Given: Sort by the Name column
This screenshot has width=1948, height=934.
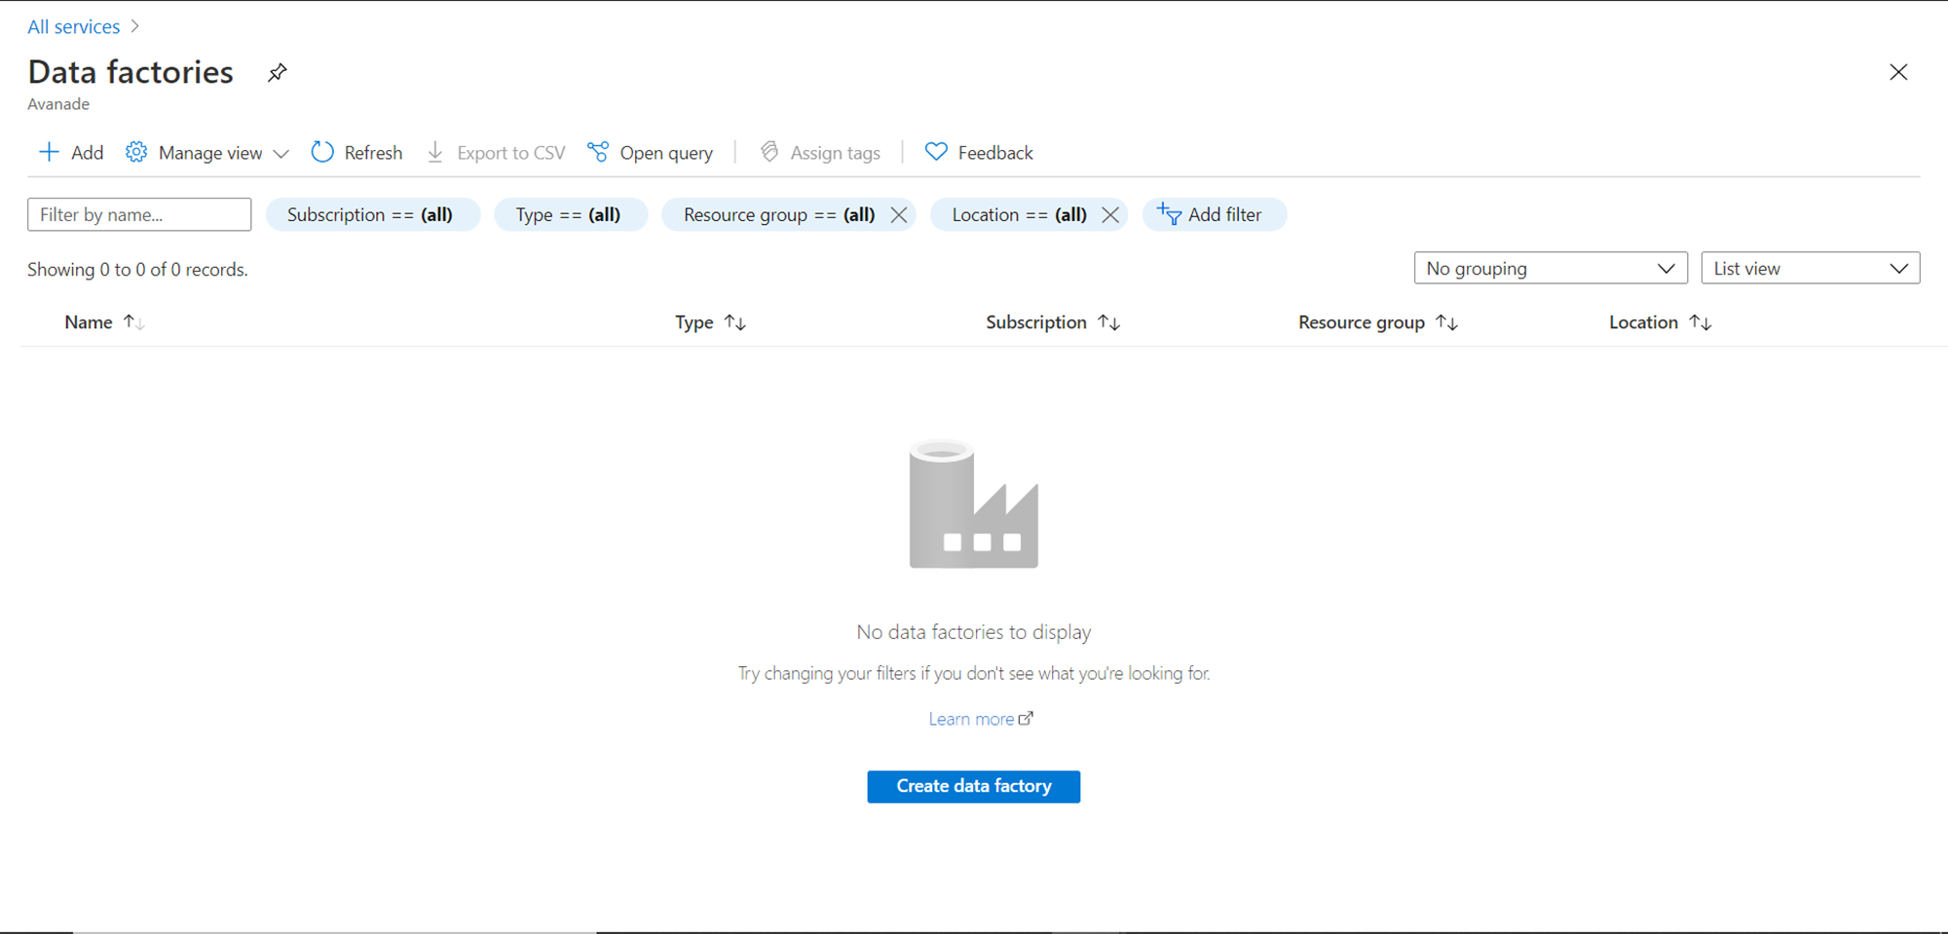Looking at the screenshot, I should click(104, 322).
